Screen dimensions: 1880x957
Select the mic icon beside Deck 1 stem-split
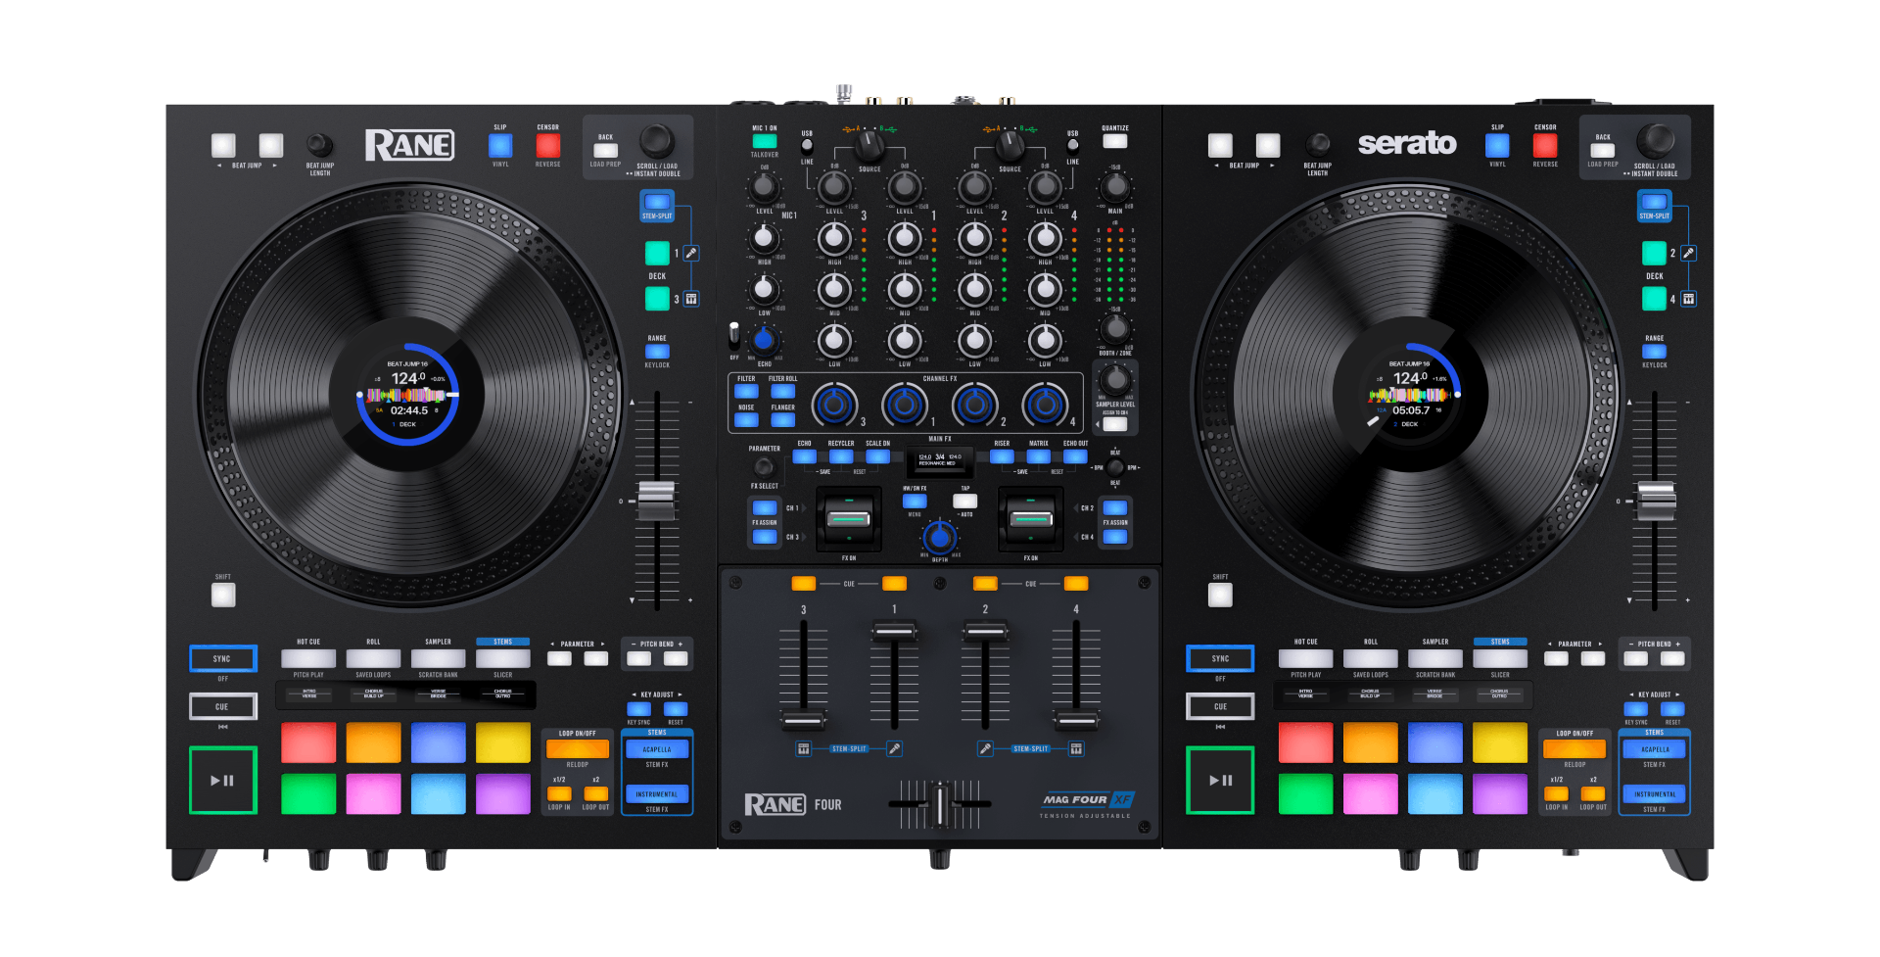point(692,252)
